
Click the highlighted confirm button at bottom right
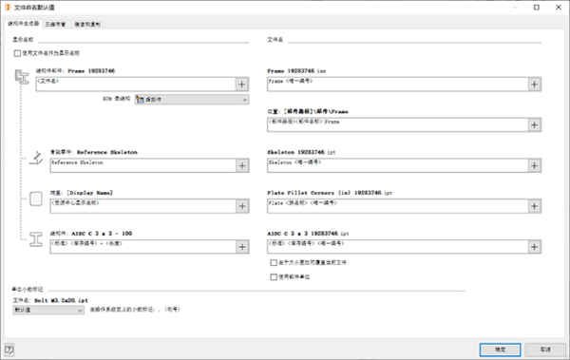coord(501,350)
